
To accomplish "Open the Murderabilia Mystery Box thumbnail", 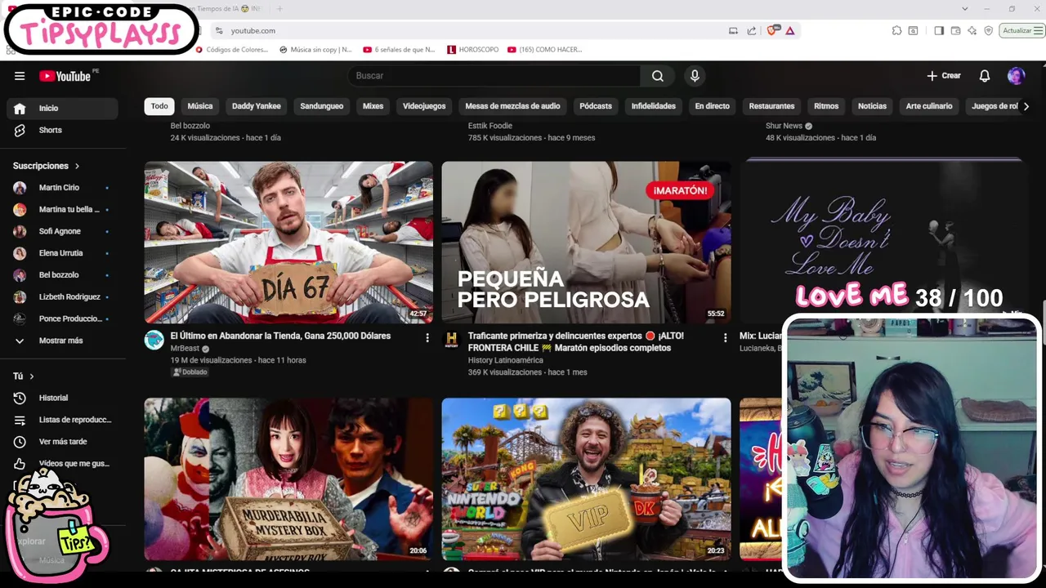I will (288, 479).
